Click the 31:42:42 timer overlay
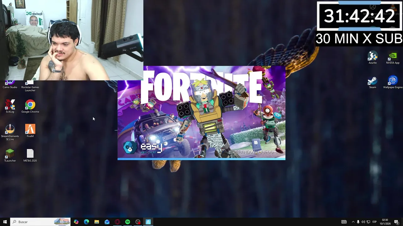The width and height of the screenshot is (403, 226). coord(359,16)
